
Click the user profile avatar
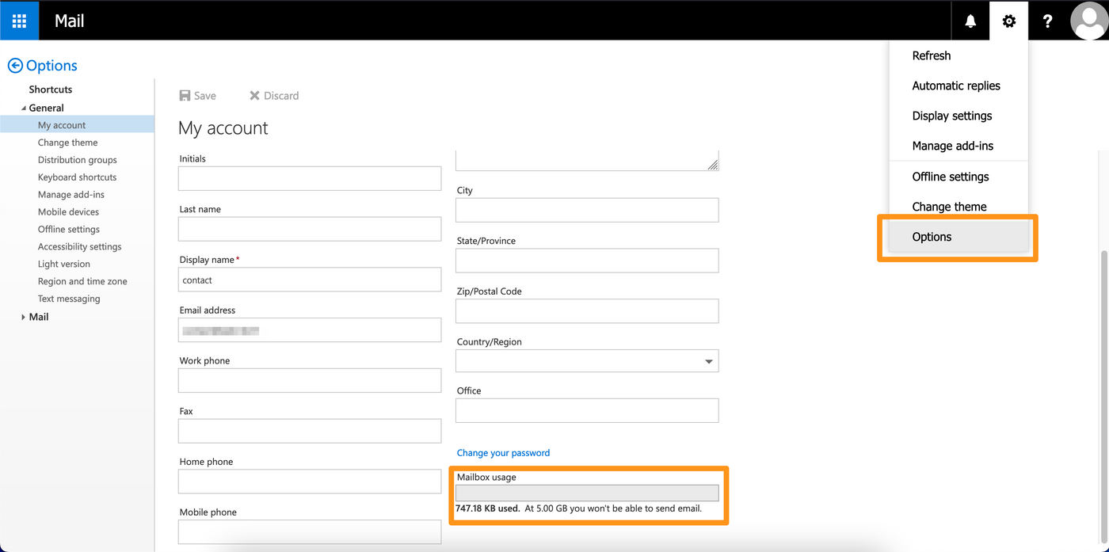click(x=1088, y=21)
